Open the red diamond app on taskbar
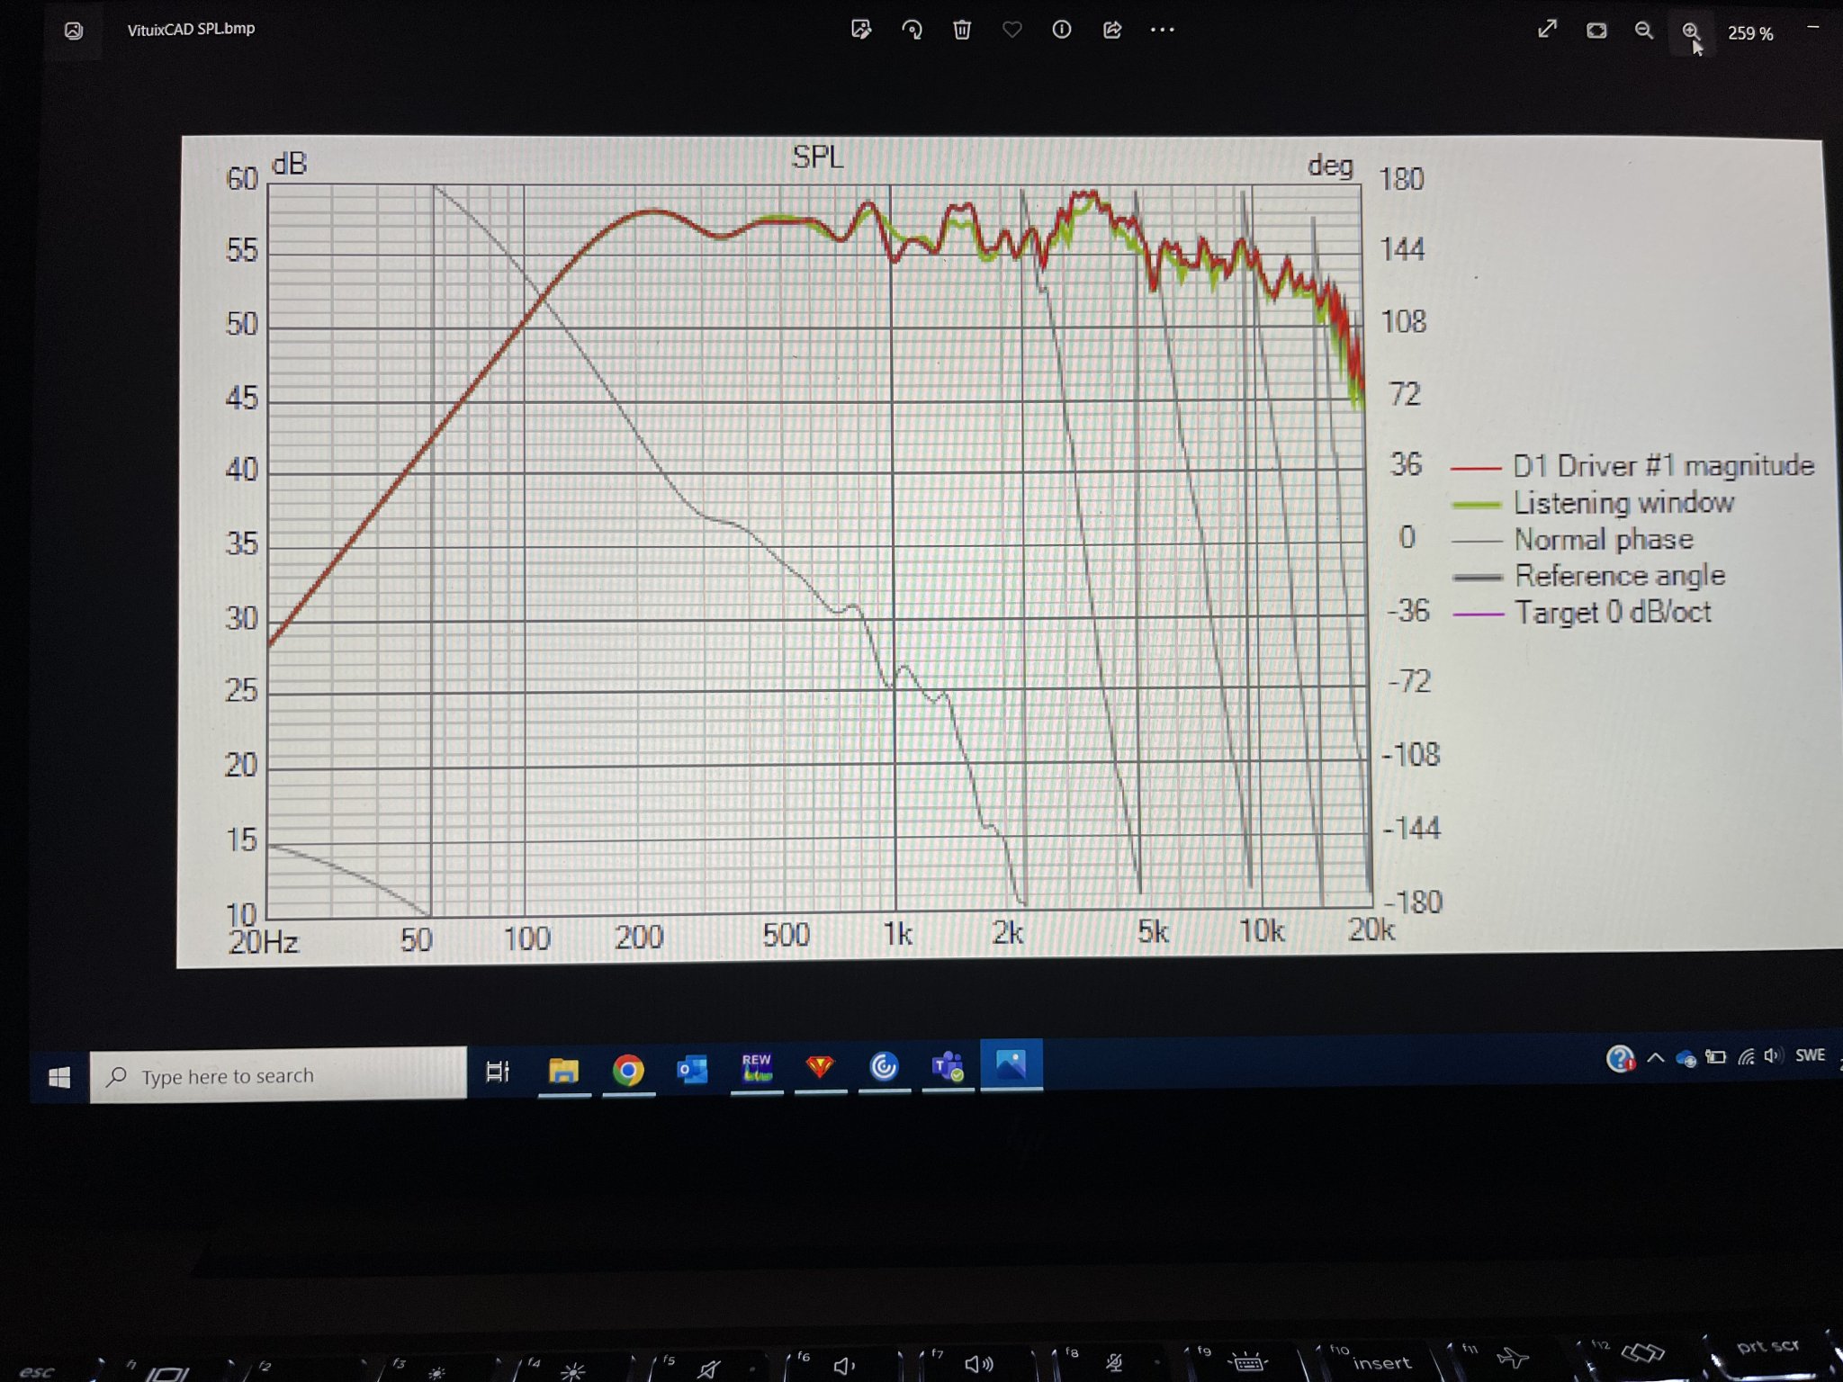The image size is (1843, 1382). coord(820,1067)
